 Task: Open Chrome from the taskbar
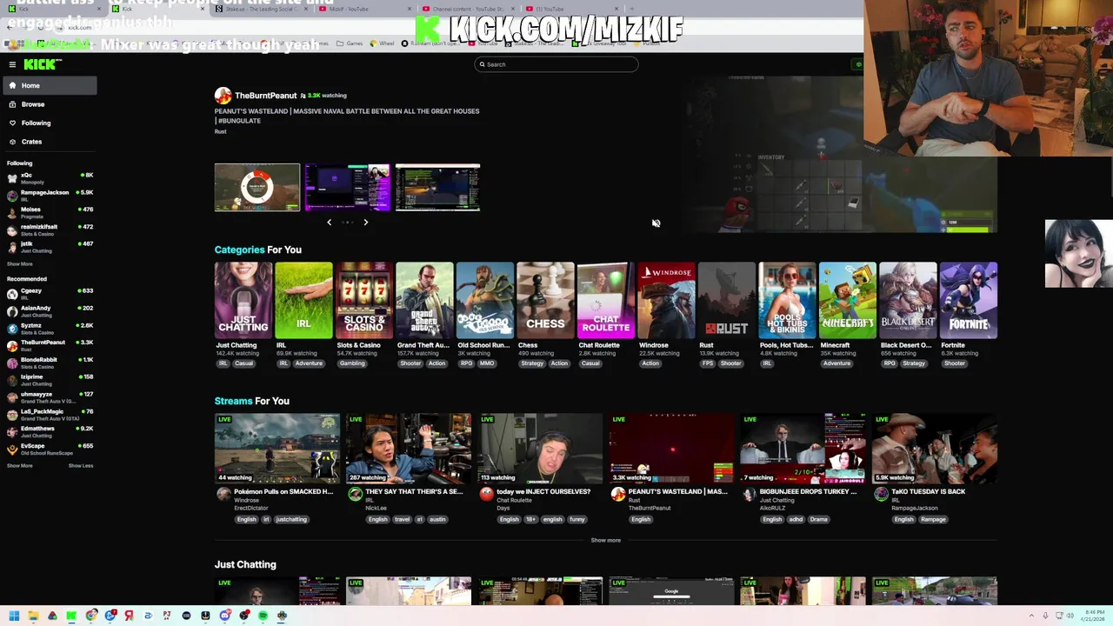coord(90,616)
